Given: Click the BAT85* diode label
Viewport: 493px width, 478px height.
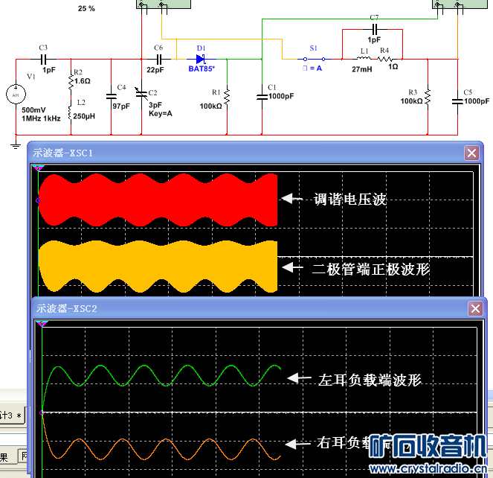Looking at the screenshot, I should pyautogui.click(x=202, y=68).
